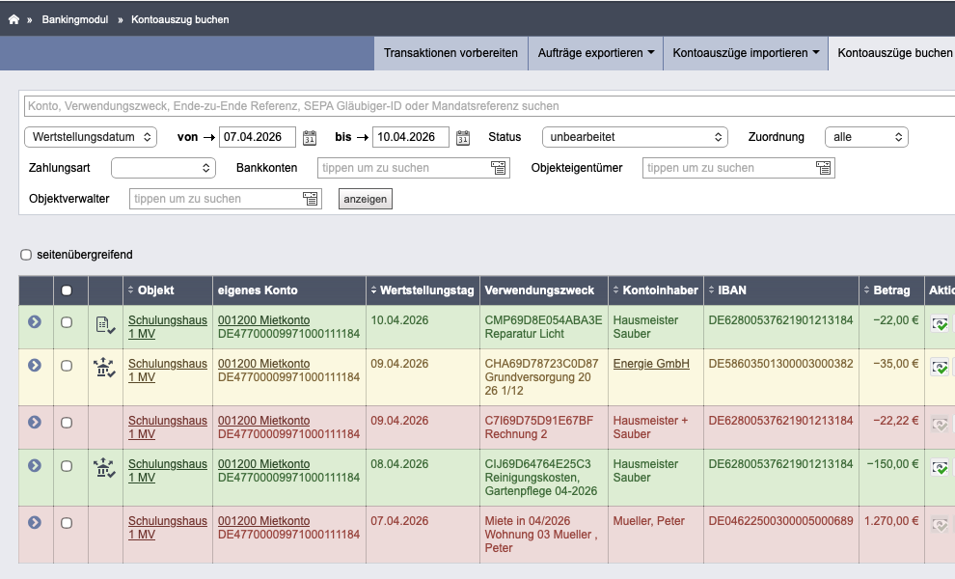Open the Wertstellungsdatum dropdown

(x=91, y=137)
